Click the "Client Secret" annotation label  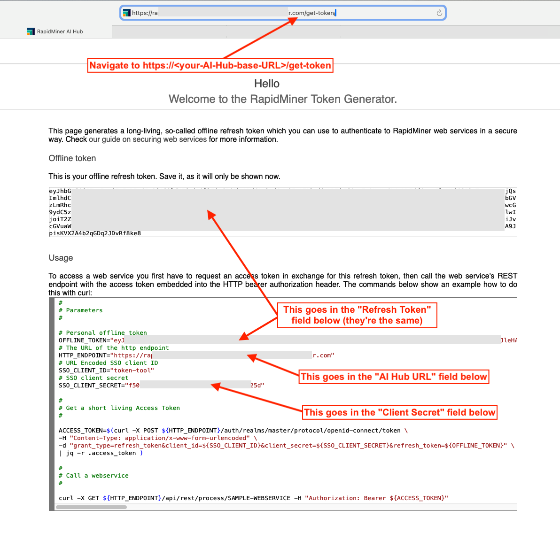click(x=399, y=412)
